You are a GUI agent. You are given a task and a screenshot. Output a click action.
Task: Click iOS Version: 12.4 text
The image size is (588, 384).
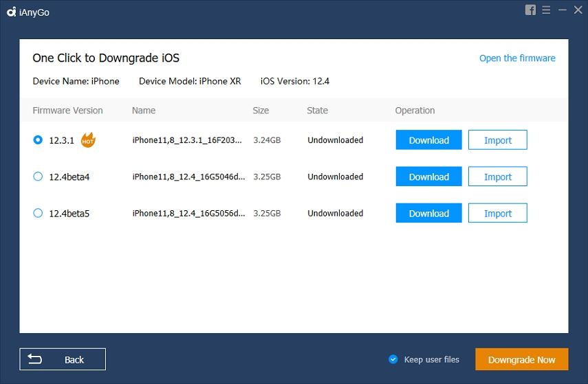tap(295, 81)
